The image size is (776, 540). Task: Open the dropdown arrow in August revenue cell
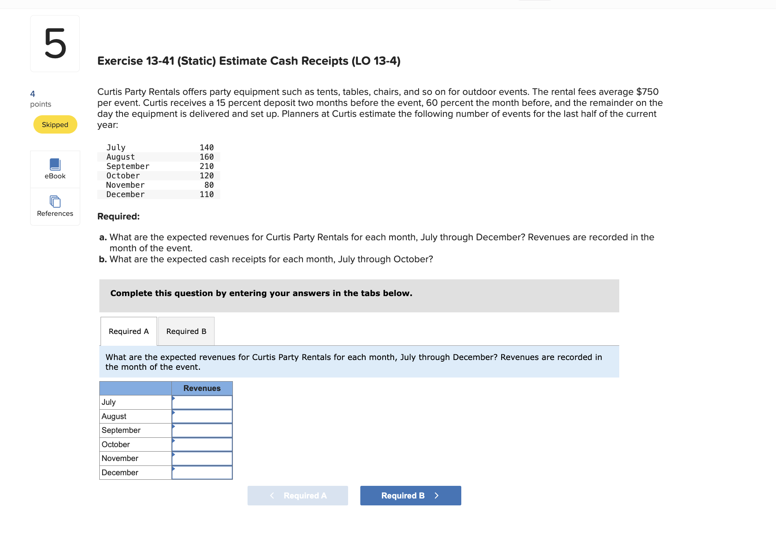click(x=174, y=413)
